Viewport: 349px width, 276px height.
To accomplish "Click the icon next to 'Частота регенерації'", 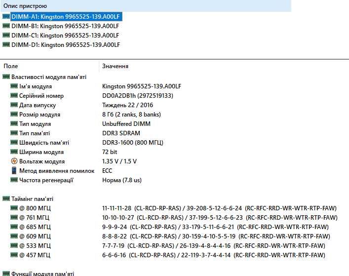I will 14,180.
